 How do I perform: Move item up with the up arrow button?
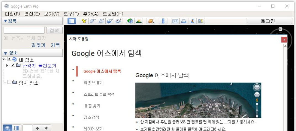[37, 128]
